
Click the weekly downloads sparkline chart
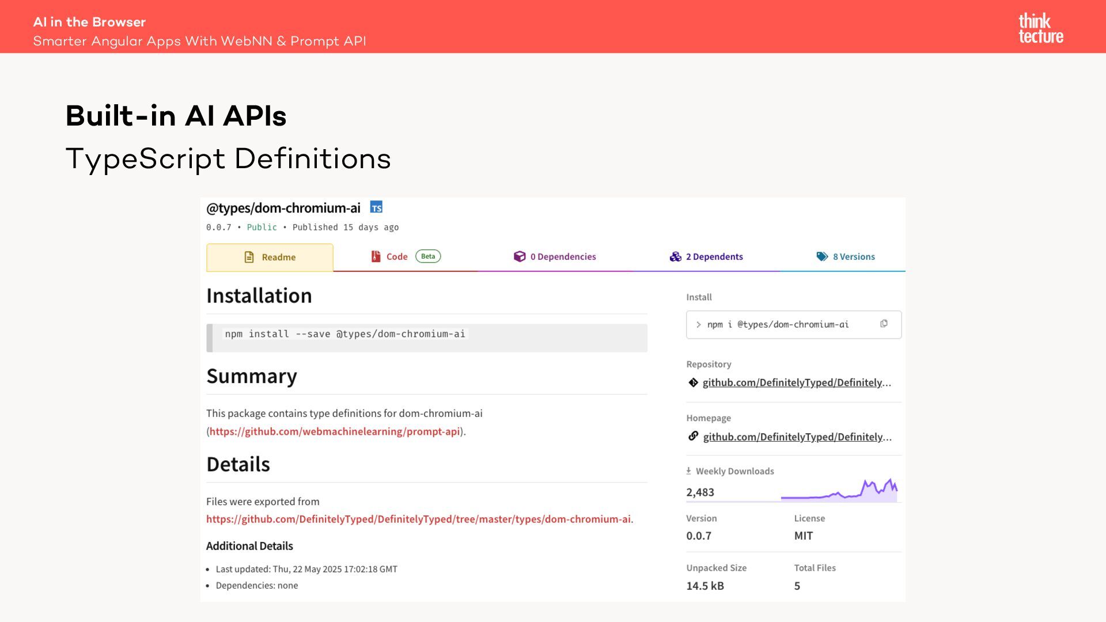coord(839,491)
